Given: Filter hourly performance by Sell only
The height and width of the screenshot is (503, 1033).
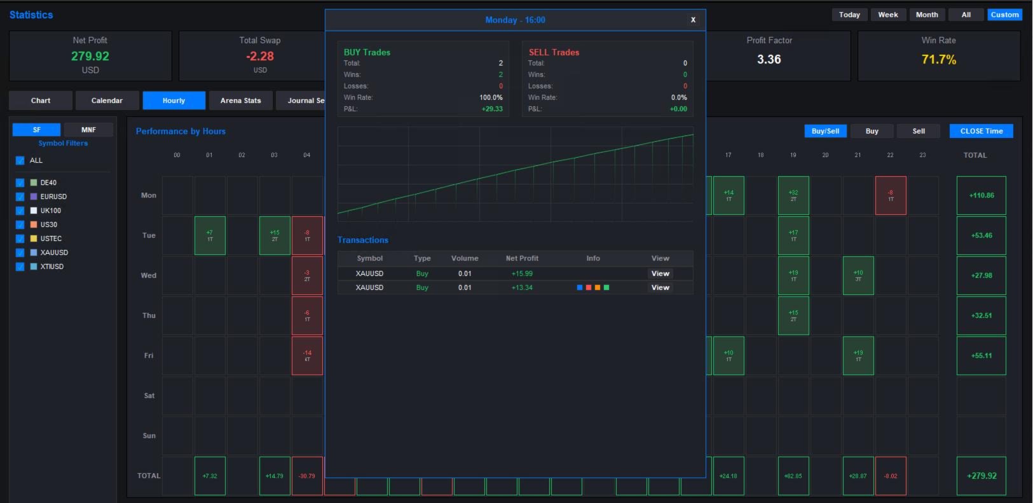Looking at the screenshot, I should click(919, 131).
